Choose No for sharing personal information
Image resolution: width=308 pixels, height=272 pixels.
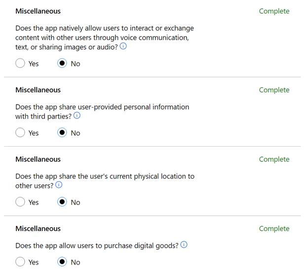tap(62, 132)
